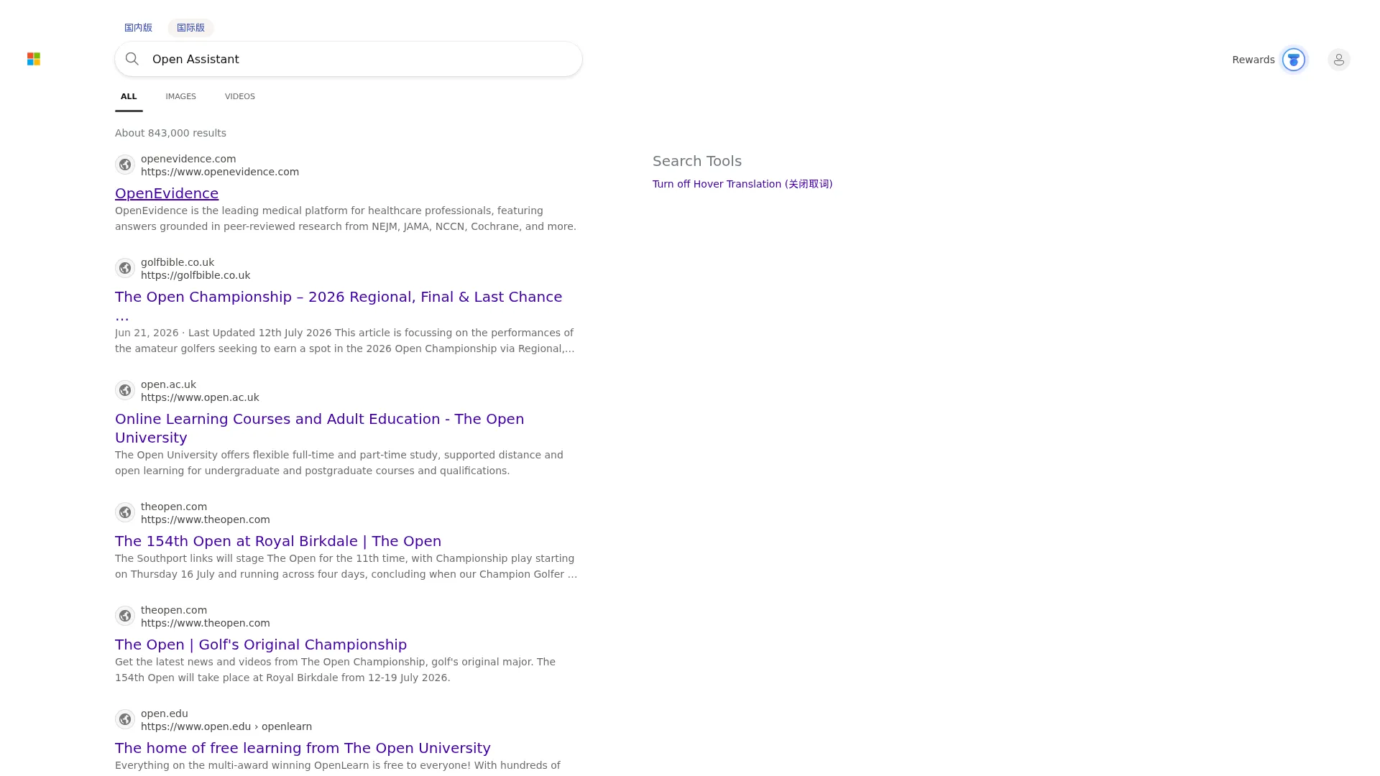1380x776 pixels.
Task: Turn off Hover Translation link
Action: (742, 184)
